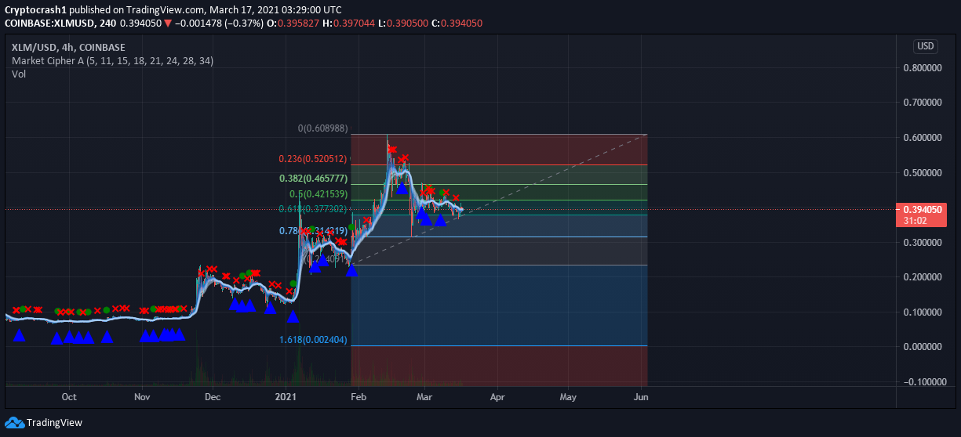Click Fibonacci level label 0.5(0.421539)

click(x=319, y=193)
